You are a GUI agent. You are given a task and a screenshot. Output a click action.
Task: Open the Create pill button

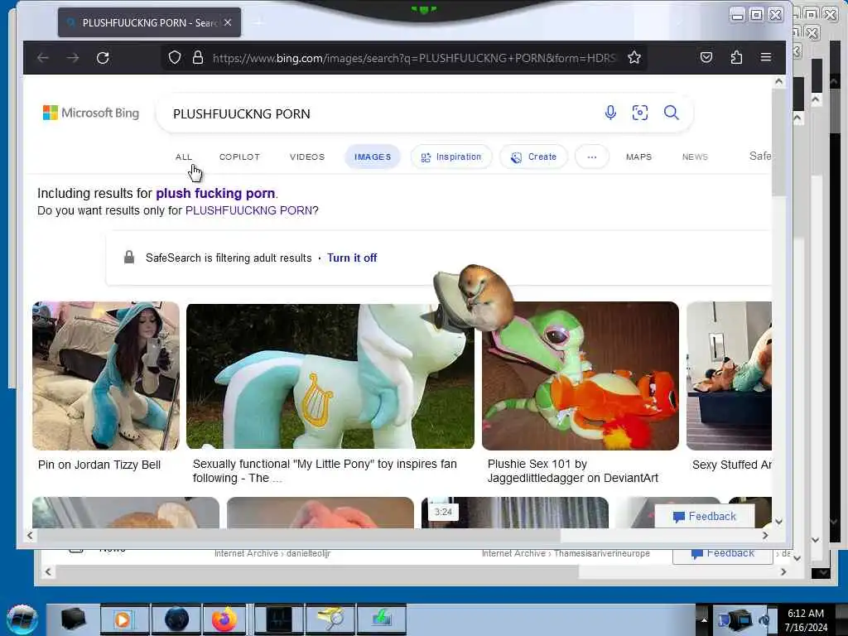coord(534,157)
